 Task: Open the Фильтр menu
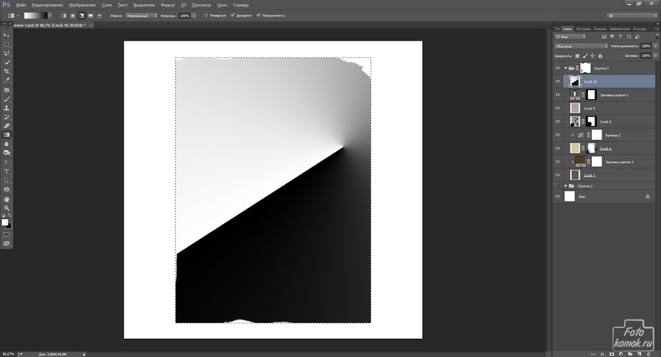pos(167,5)
